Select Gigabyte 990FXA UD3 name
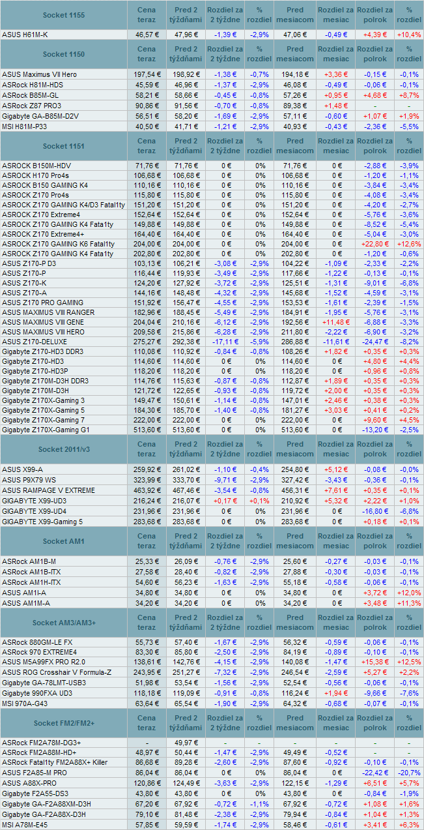The height and width of the screenshot is (830, 424). pyautogui.click(x=38, y=693)
